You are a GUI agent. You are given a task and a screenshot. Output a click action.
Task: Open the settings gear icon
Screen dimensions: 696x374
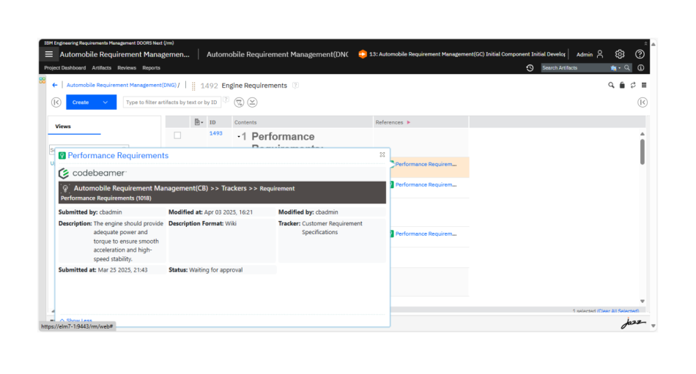(620, 54)
